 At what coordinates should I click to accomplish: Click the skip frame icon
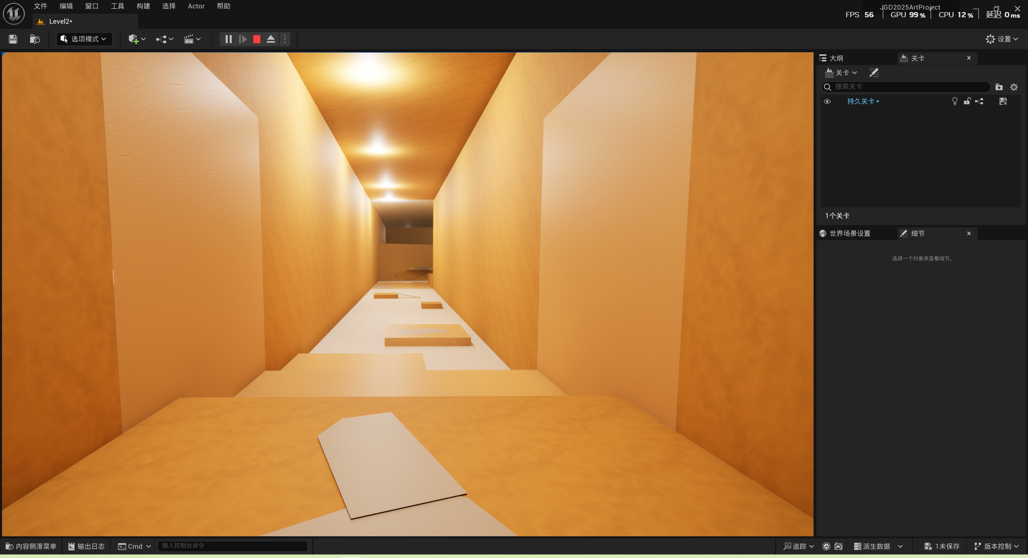(243, 39)
